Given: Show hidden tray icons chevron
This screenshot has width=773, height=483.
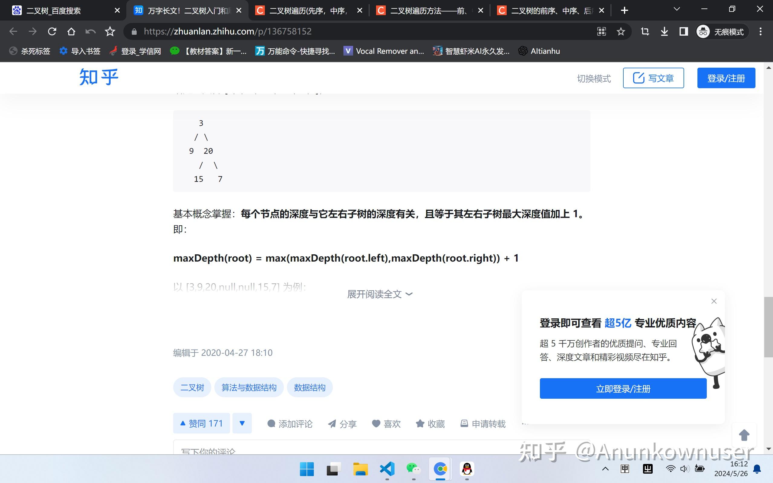Looking at the screenshot, I should 605,469.
